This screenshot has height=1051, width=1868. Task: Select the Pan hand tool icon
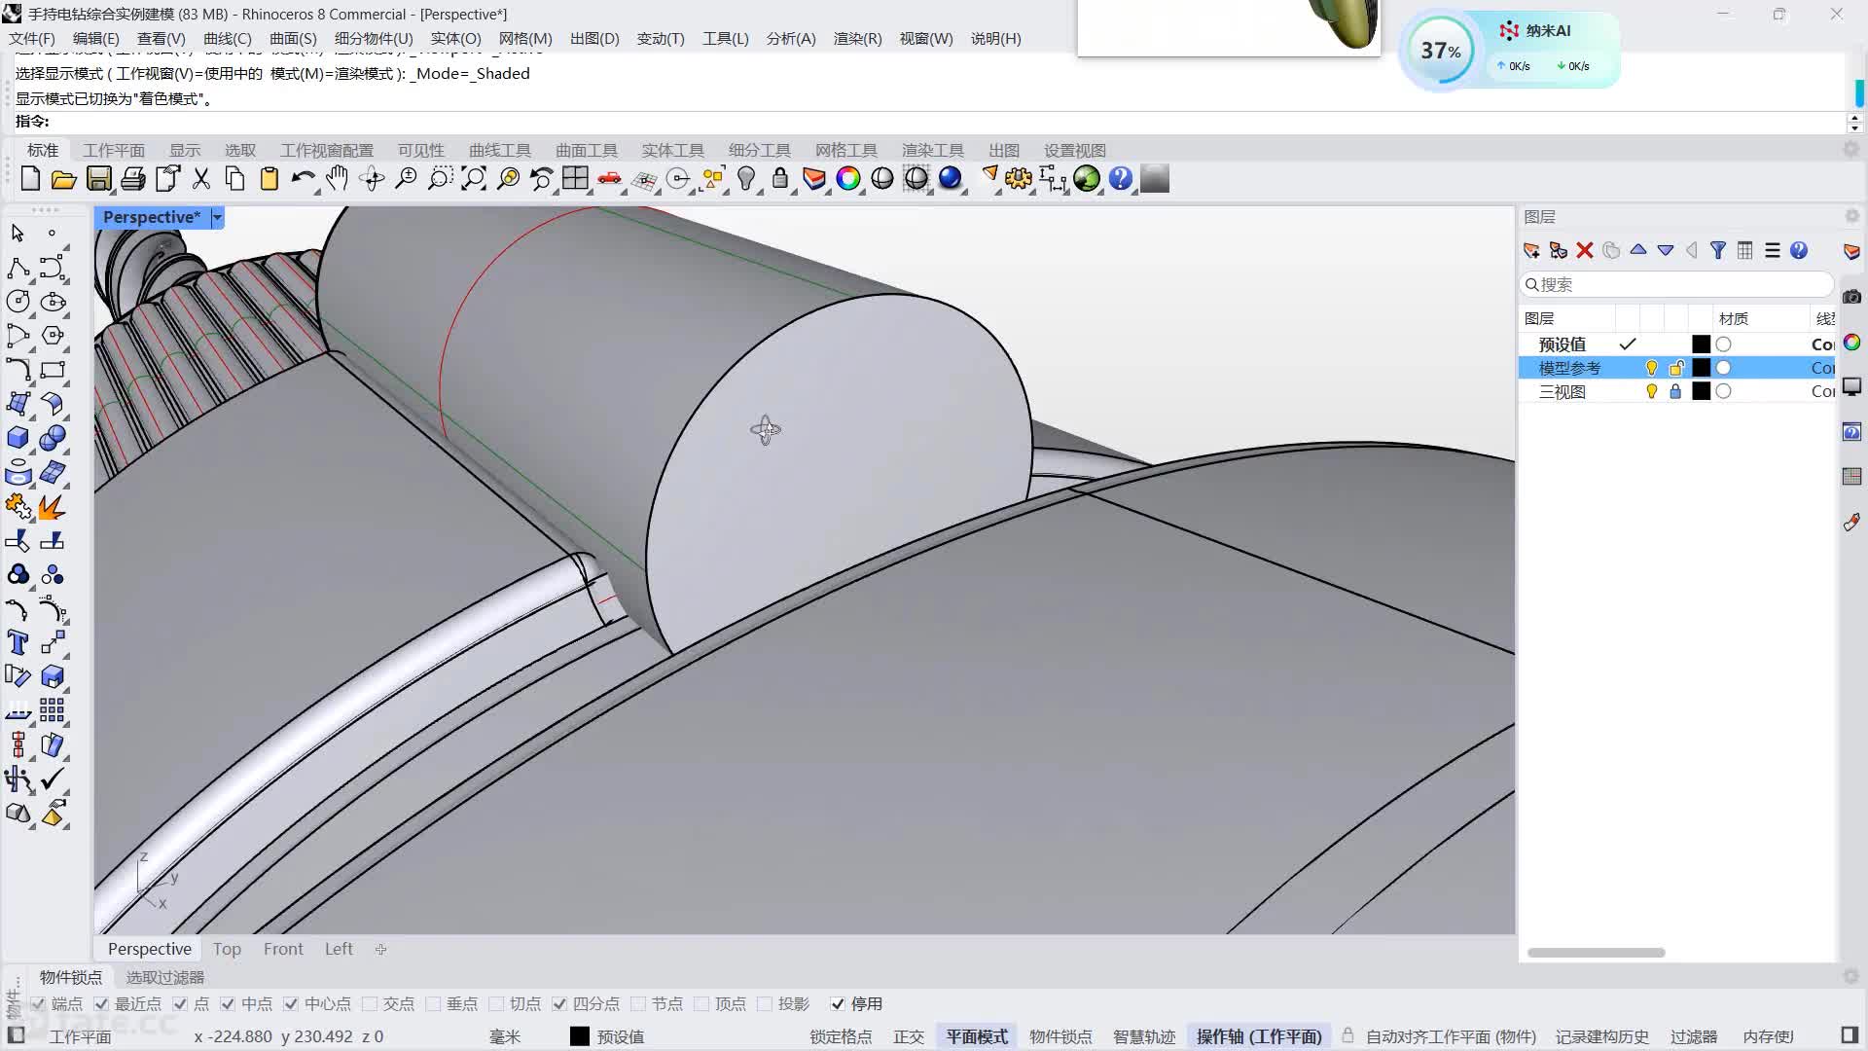(337, 179)
